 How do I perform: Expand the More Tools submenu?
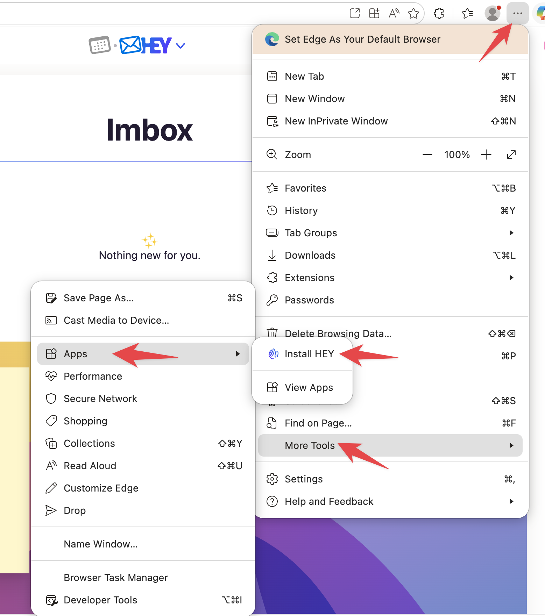click(x=390, y=445)
